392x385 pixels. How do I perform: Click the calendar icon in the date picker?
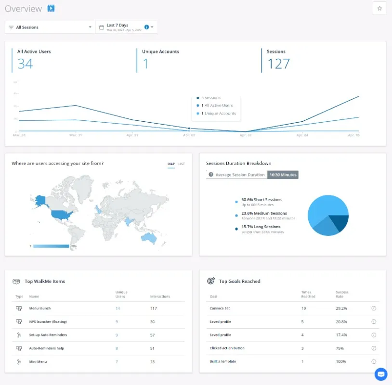(x=101, y=26)
